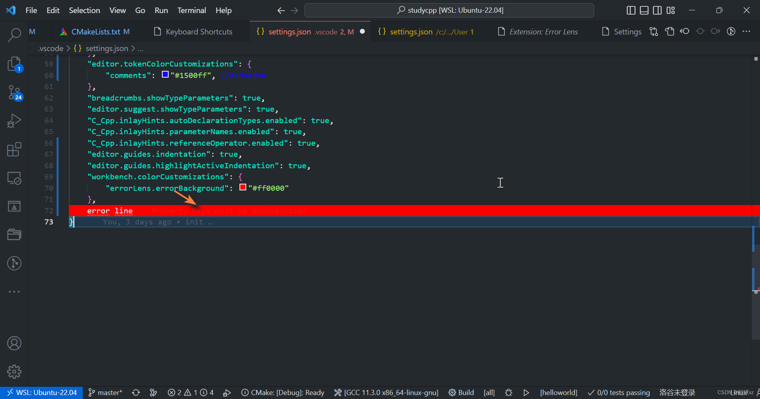Pick the red #ff0000 color swatch

(x=243, y=187)
